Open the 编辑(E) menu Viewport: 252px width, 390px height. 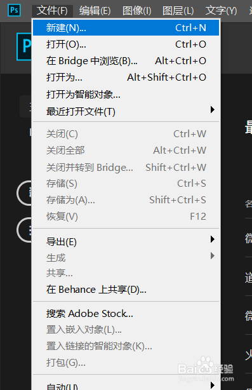tap(95, 11)
